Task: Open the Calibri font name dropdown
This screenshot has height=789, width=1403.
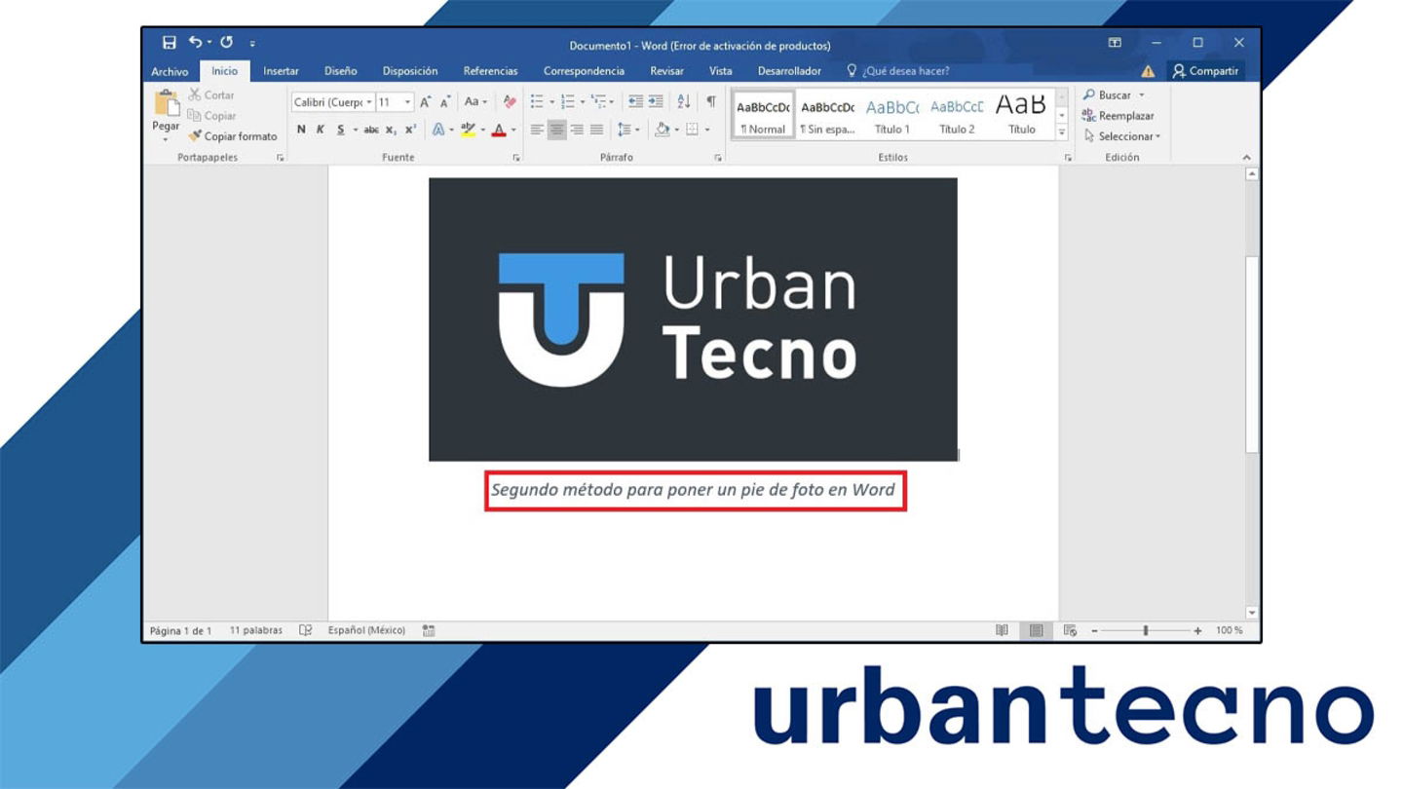Action: point(369,102)
